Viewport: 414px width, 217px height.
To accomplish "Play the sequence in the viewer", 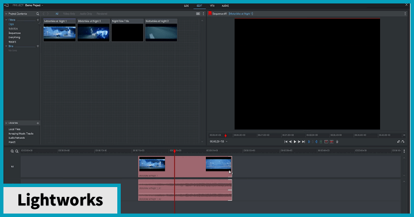I will click(295, 142).
